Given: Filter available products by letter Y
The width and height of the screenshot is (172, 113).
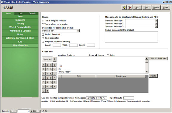Looking at the screenshot, I should 44,91.
